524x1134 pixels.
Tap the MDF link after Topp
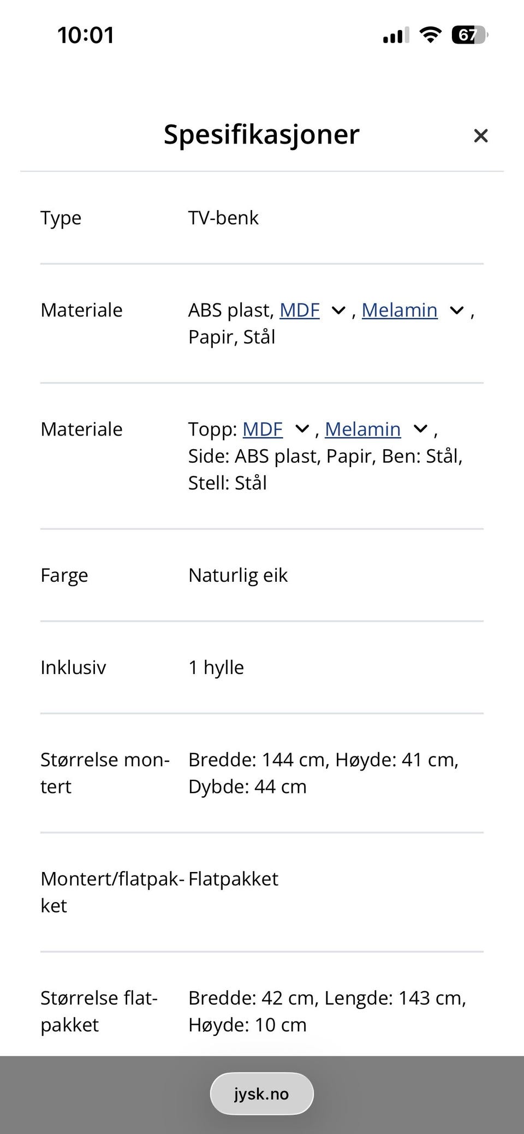coord(263,429)
